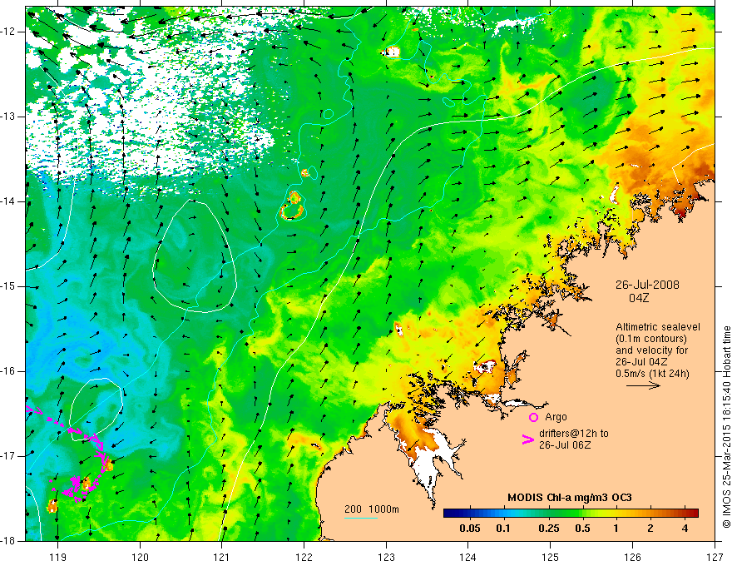Click the 'MODIS Chl-a mg/m3 OC3' title
This screenshot has width=732, height=566.
[x=569, y=498]
